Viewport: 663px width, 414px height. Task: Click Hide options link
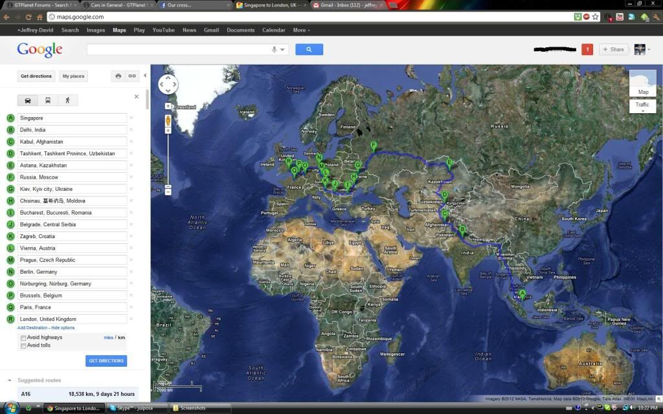click(x=63, y=328)
